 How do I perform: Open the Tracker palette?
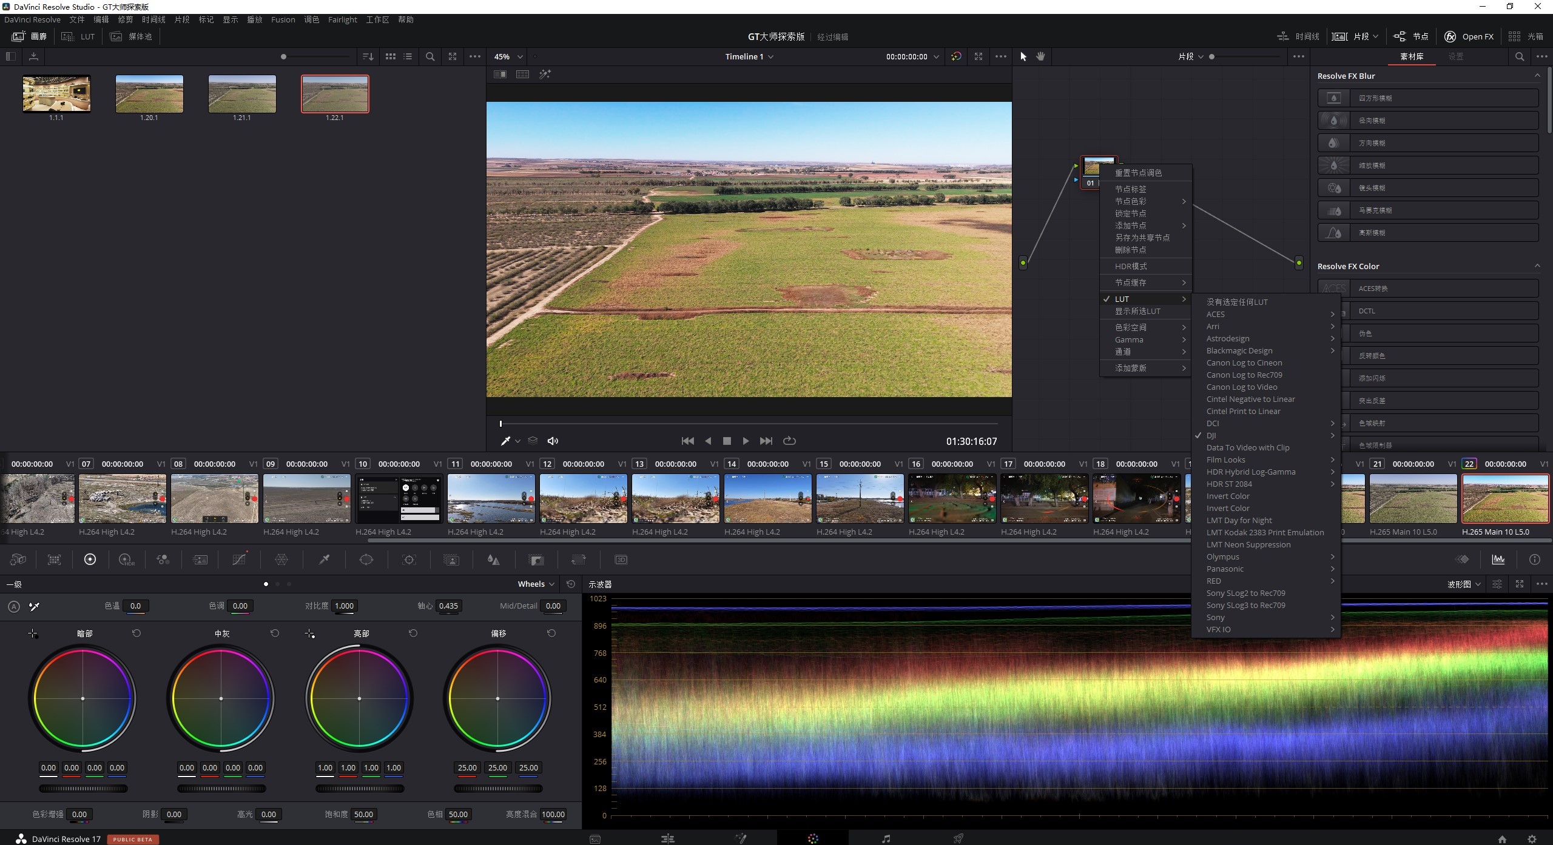[409, 559]
